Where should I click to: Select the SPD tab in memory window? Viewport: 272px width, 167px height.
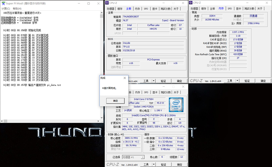tap(230, 9)
